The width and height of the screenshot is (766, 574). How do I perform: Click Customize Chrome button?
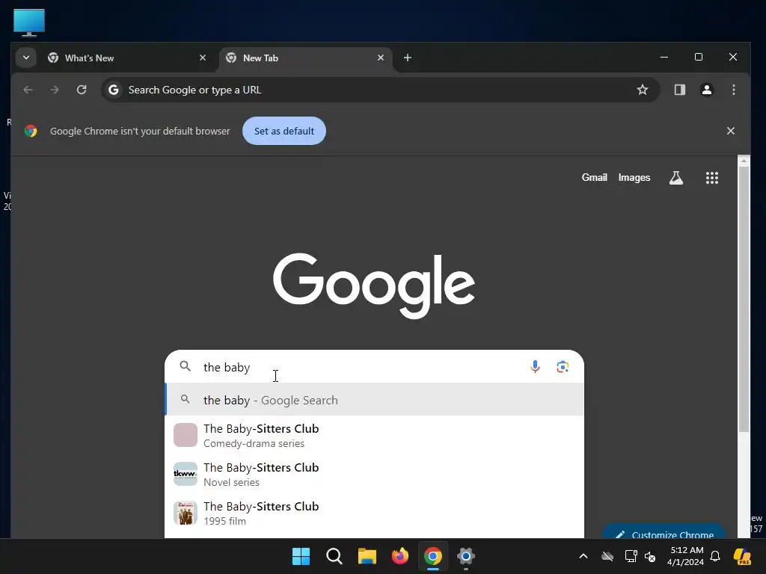click(664, 533)
